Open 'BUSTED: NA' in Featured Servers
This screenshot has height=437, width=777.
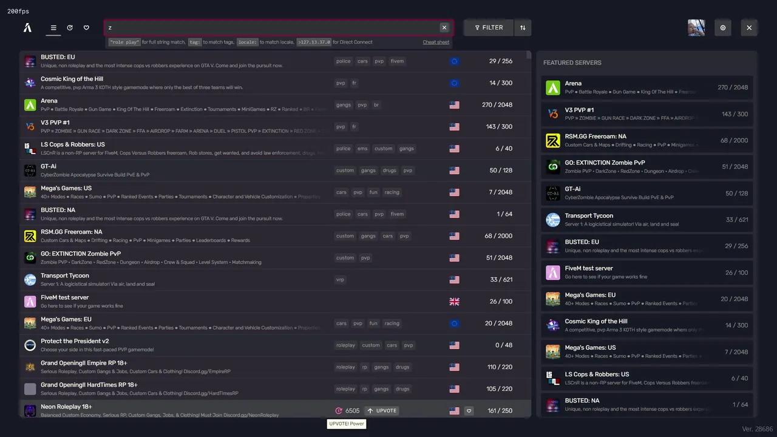647,404
